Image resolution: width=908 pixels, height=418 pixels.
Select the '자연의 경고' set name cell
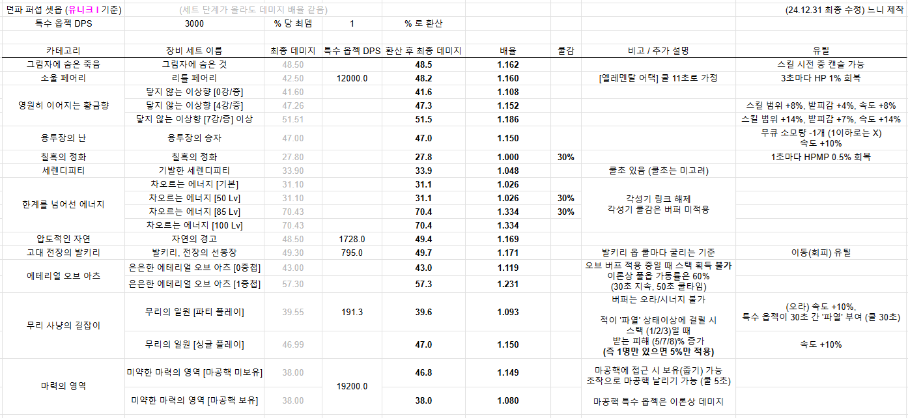(x=194, y=239)
